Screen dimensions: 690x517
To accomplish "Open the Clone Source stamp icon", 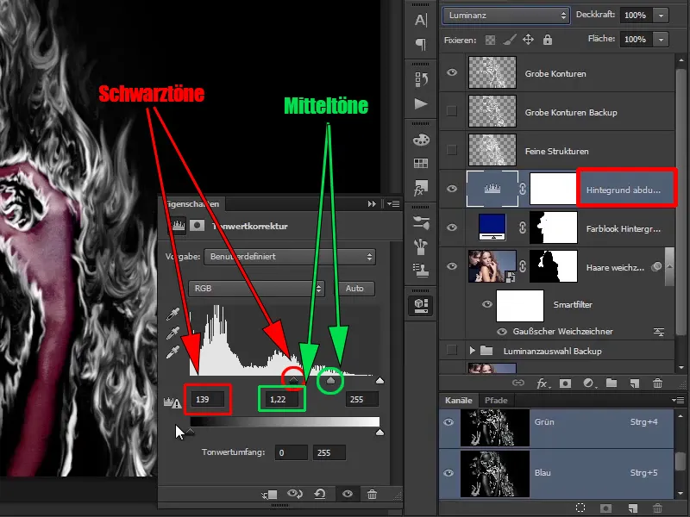I will (x=421, y=271).
